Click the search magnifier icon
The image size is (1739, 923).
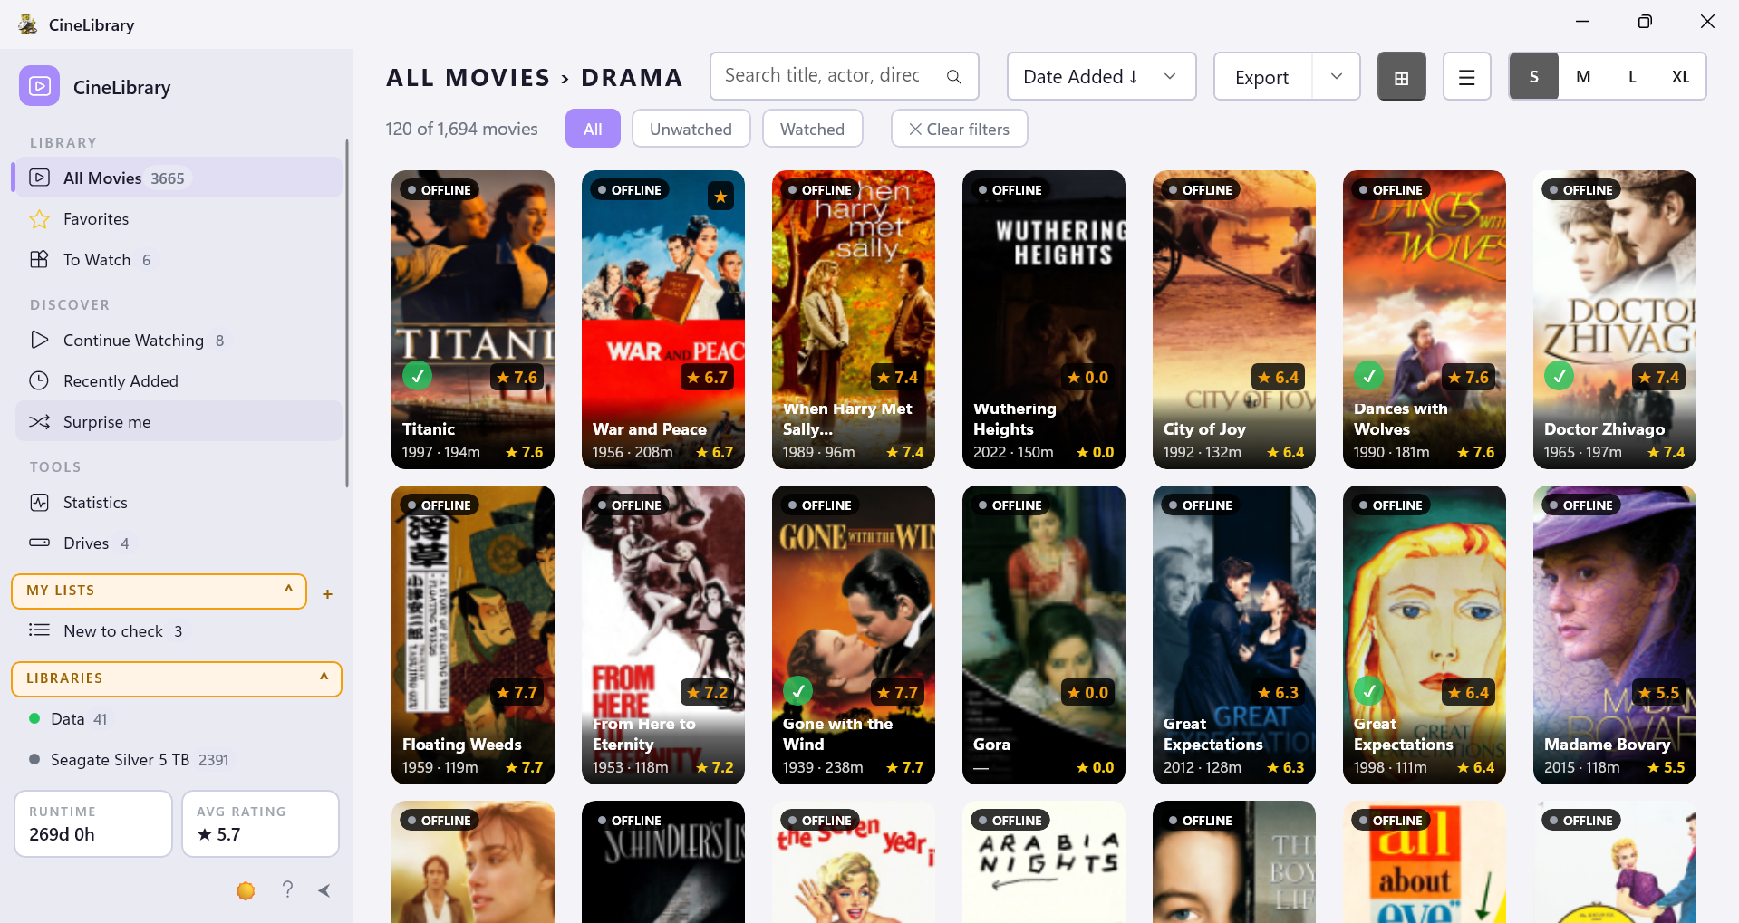[x=953, y=77]
